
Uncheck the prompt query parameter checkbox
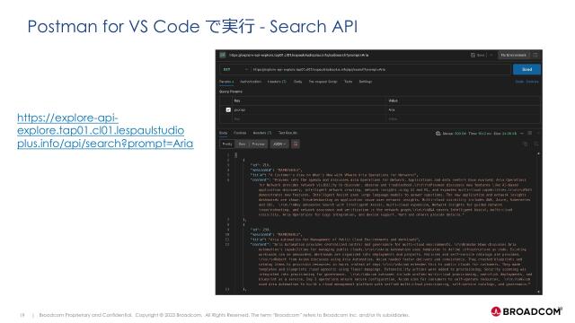click(228, 109)
